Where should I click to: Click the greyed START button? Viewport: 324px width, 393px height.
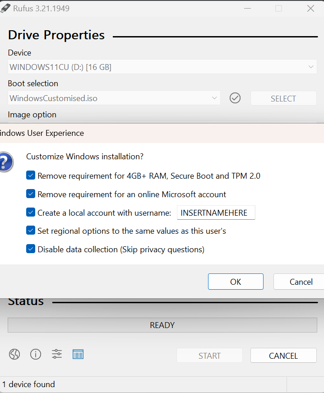tap(209, 356)
